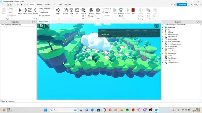
Task: Expand the Players node in Explorer
Action: tap(163, 30)
